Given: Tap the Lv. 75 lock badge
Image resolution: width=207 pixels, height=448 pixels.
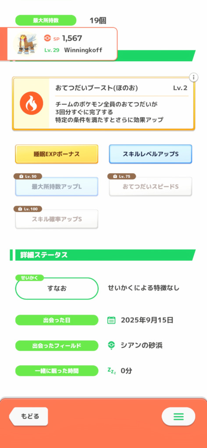Looking at the screenshot, I should 122,176.
